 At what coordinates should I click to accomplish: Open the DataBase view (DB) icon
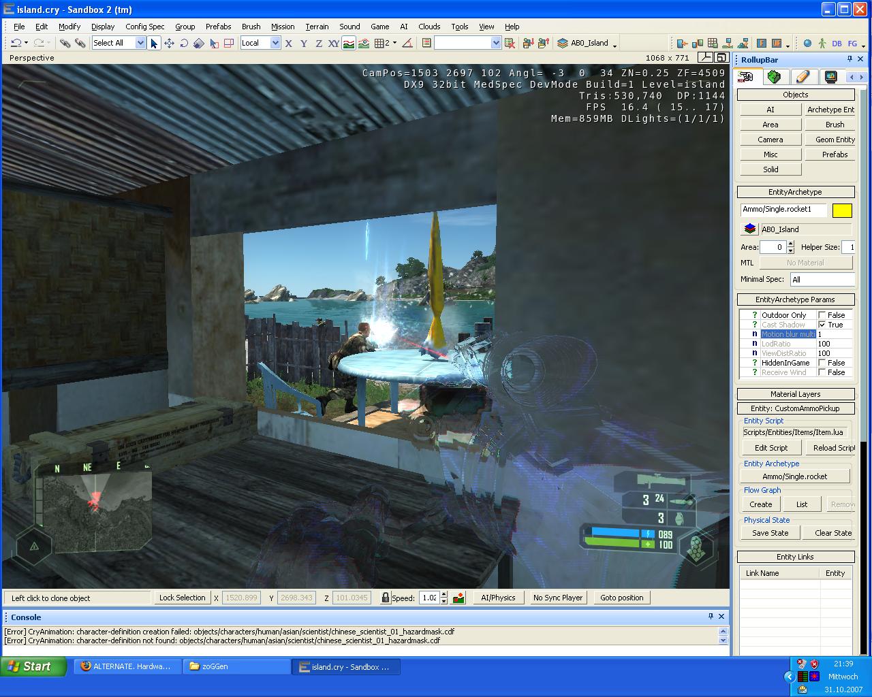pos(837,43)
